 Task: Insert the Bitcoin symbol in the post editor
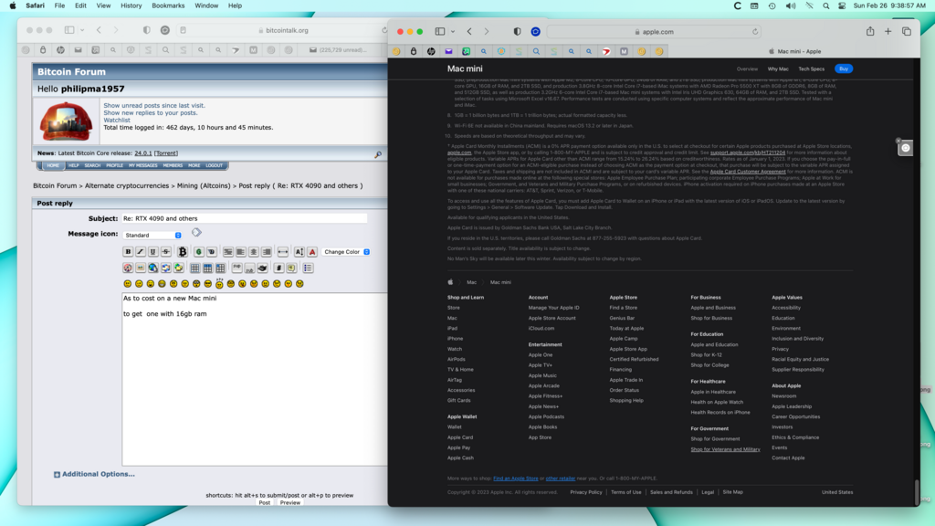[x=183, y=252]
